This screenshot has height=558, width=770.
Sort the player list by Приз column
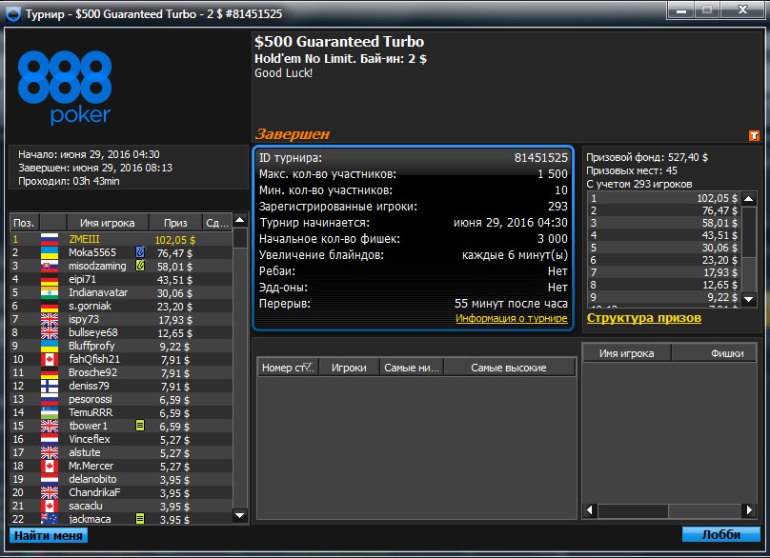click(x=175, y=223)
